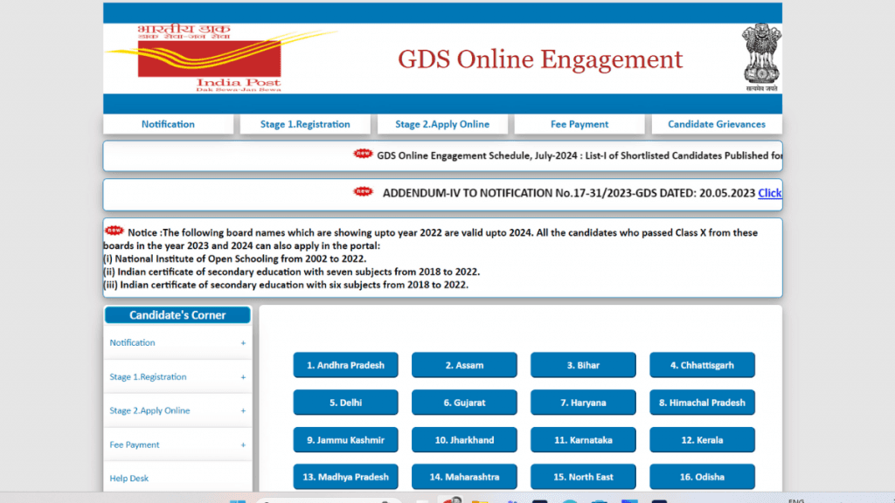895x503 pixels.
Task: Click the India Post logo
Action: (x=210, y=59)
